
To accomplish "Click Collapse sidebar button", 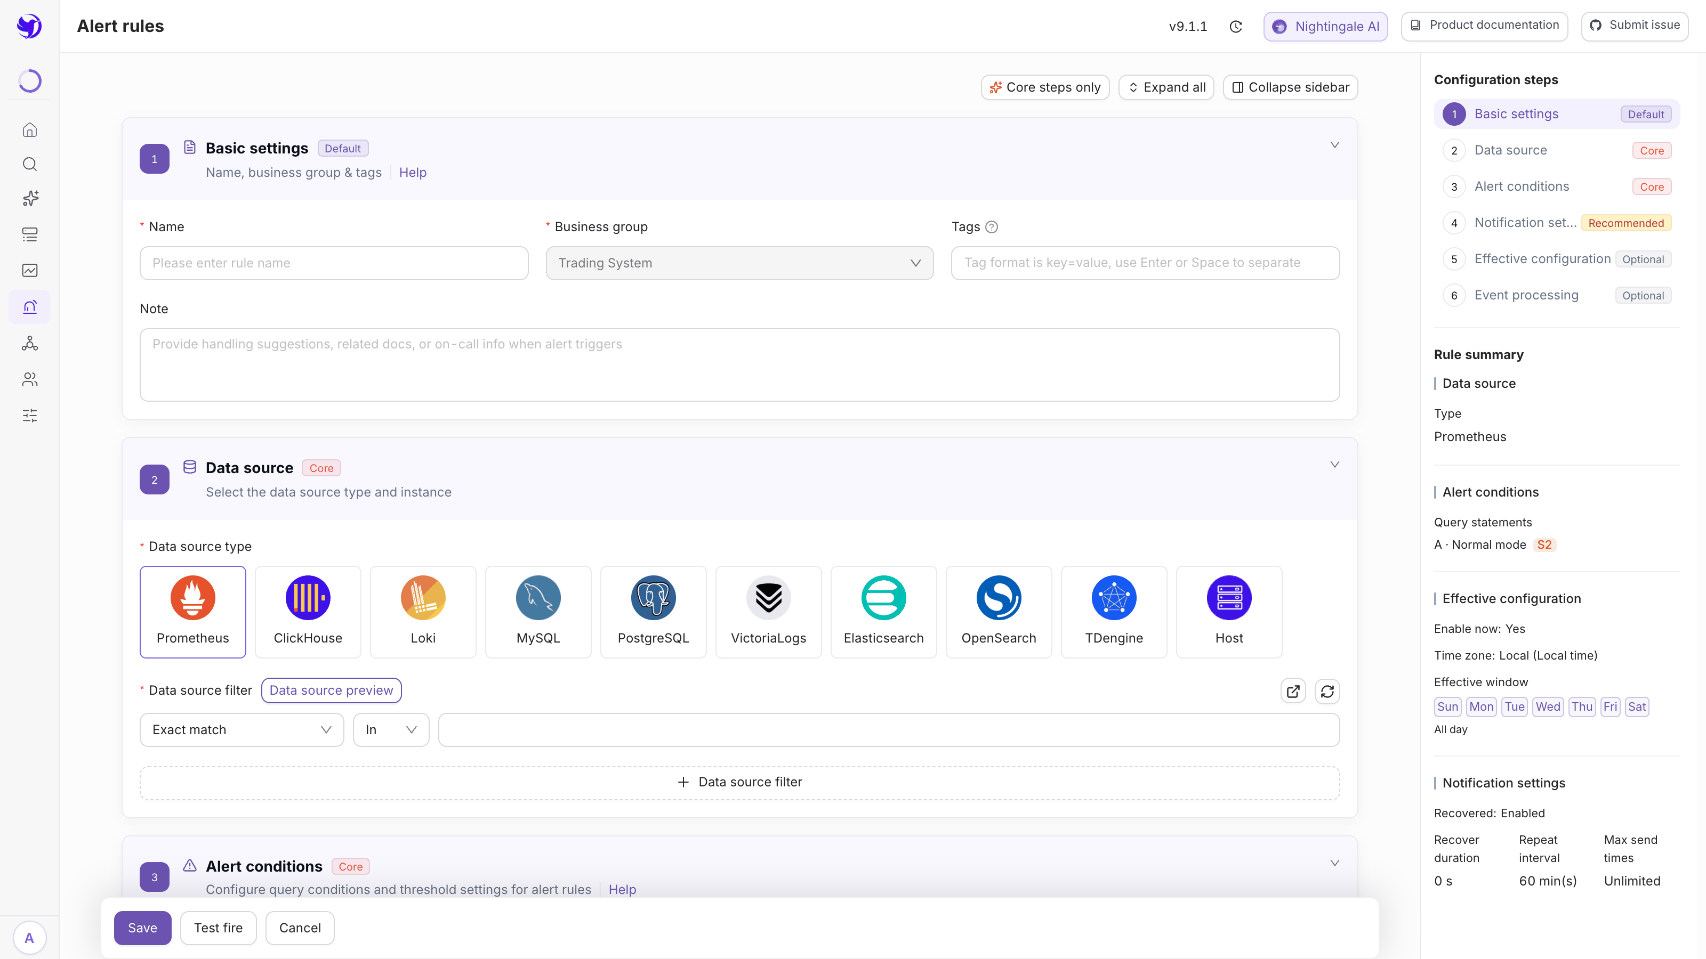I will (1291, 87).
